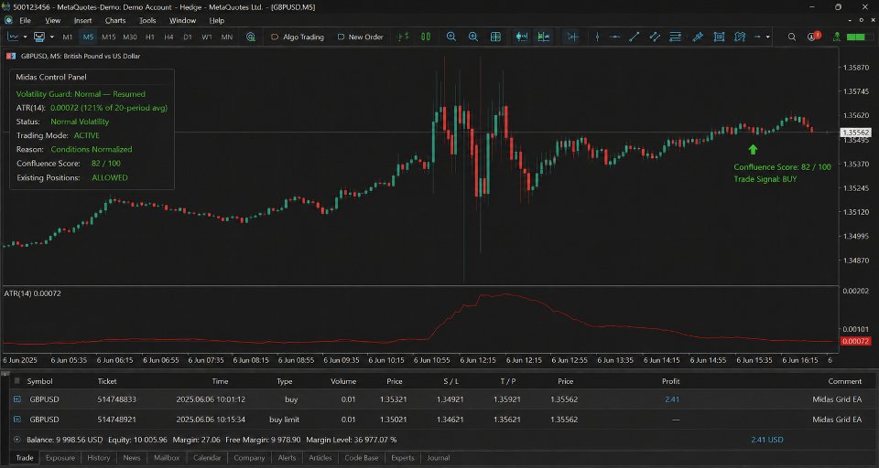Select the trendline drawing tool
Image resolution: width=879 pixels, height=468 pixels.
[x=634, y=37]
